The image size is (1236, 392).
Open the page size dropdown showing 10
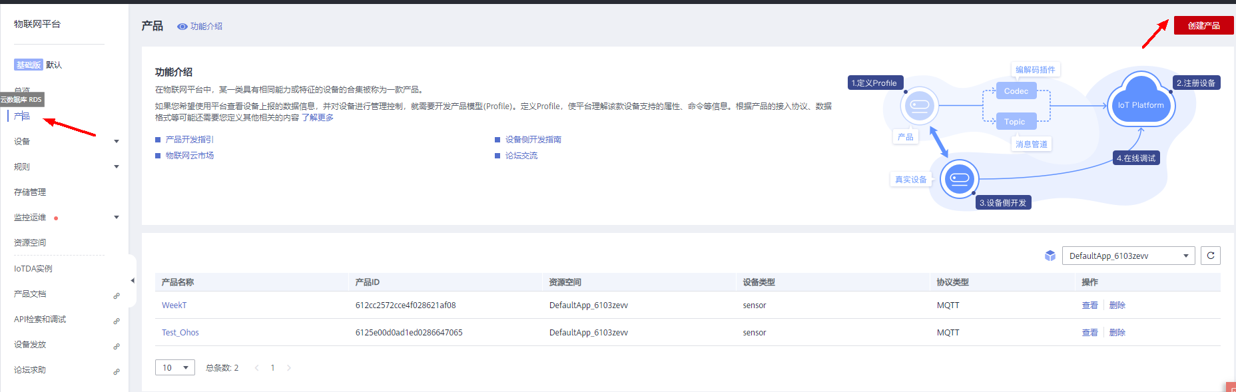(x=174, y=367)
